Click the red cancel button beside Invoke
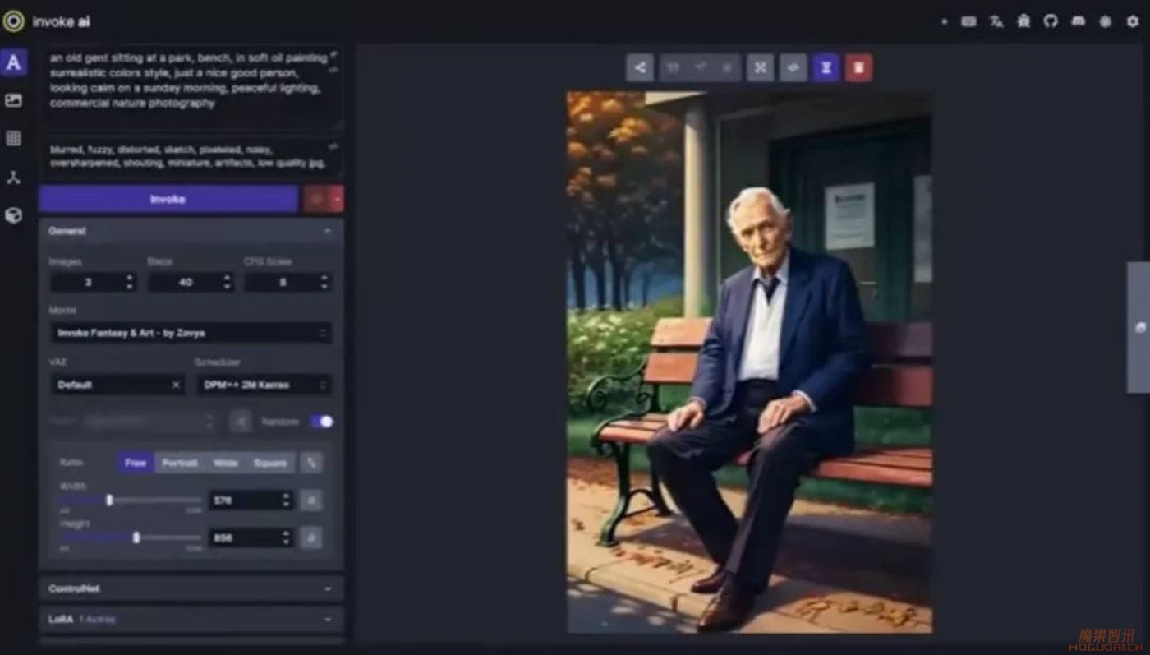 (323, 199)
